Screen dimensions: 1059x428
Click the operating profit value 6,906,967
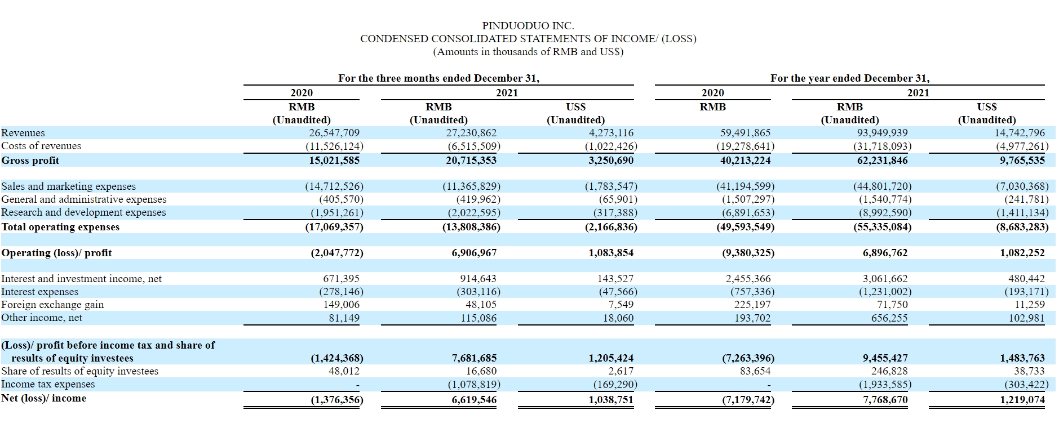(x=474, y=253)
